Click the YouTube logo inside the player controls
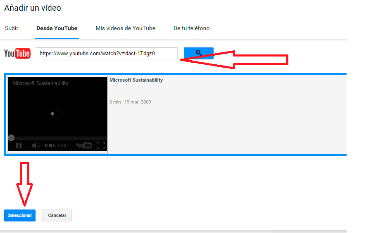Screen dimensions: 378x233 click(84, 146)
